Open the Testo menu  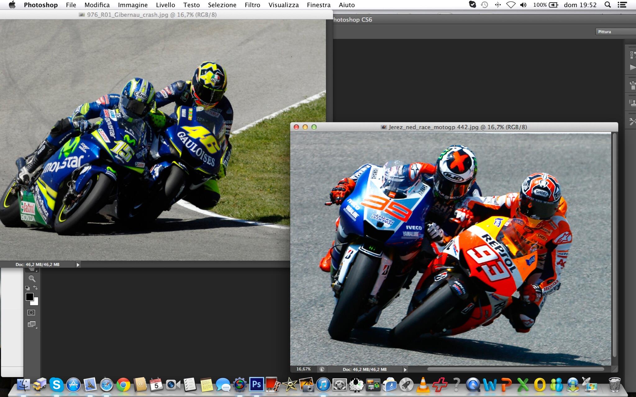point(191,5)
